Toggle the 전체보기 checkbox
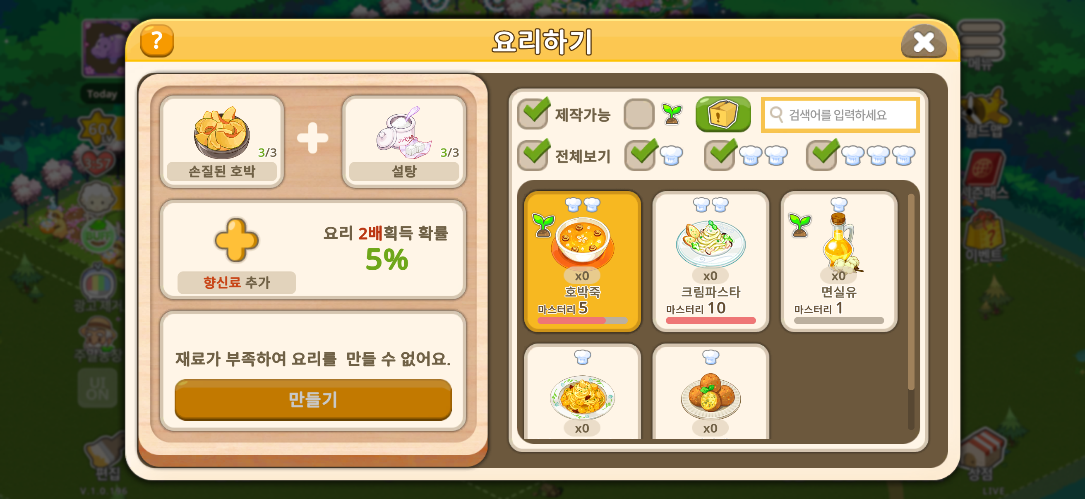Image resolution: width=1085 pixels, height=499 pixels. click(533, 155)
